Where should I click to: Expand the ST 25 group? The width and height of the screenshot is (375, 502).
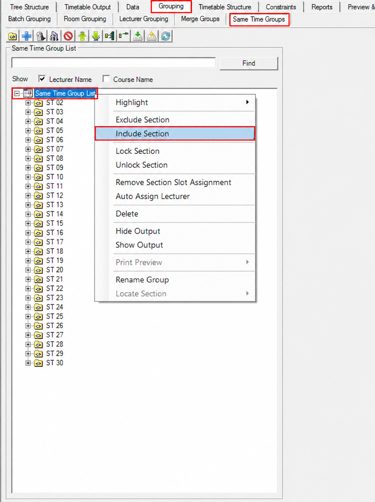point(28,317)
